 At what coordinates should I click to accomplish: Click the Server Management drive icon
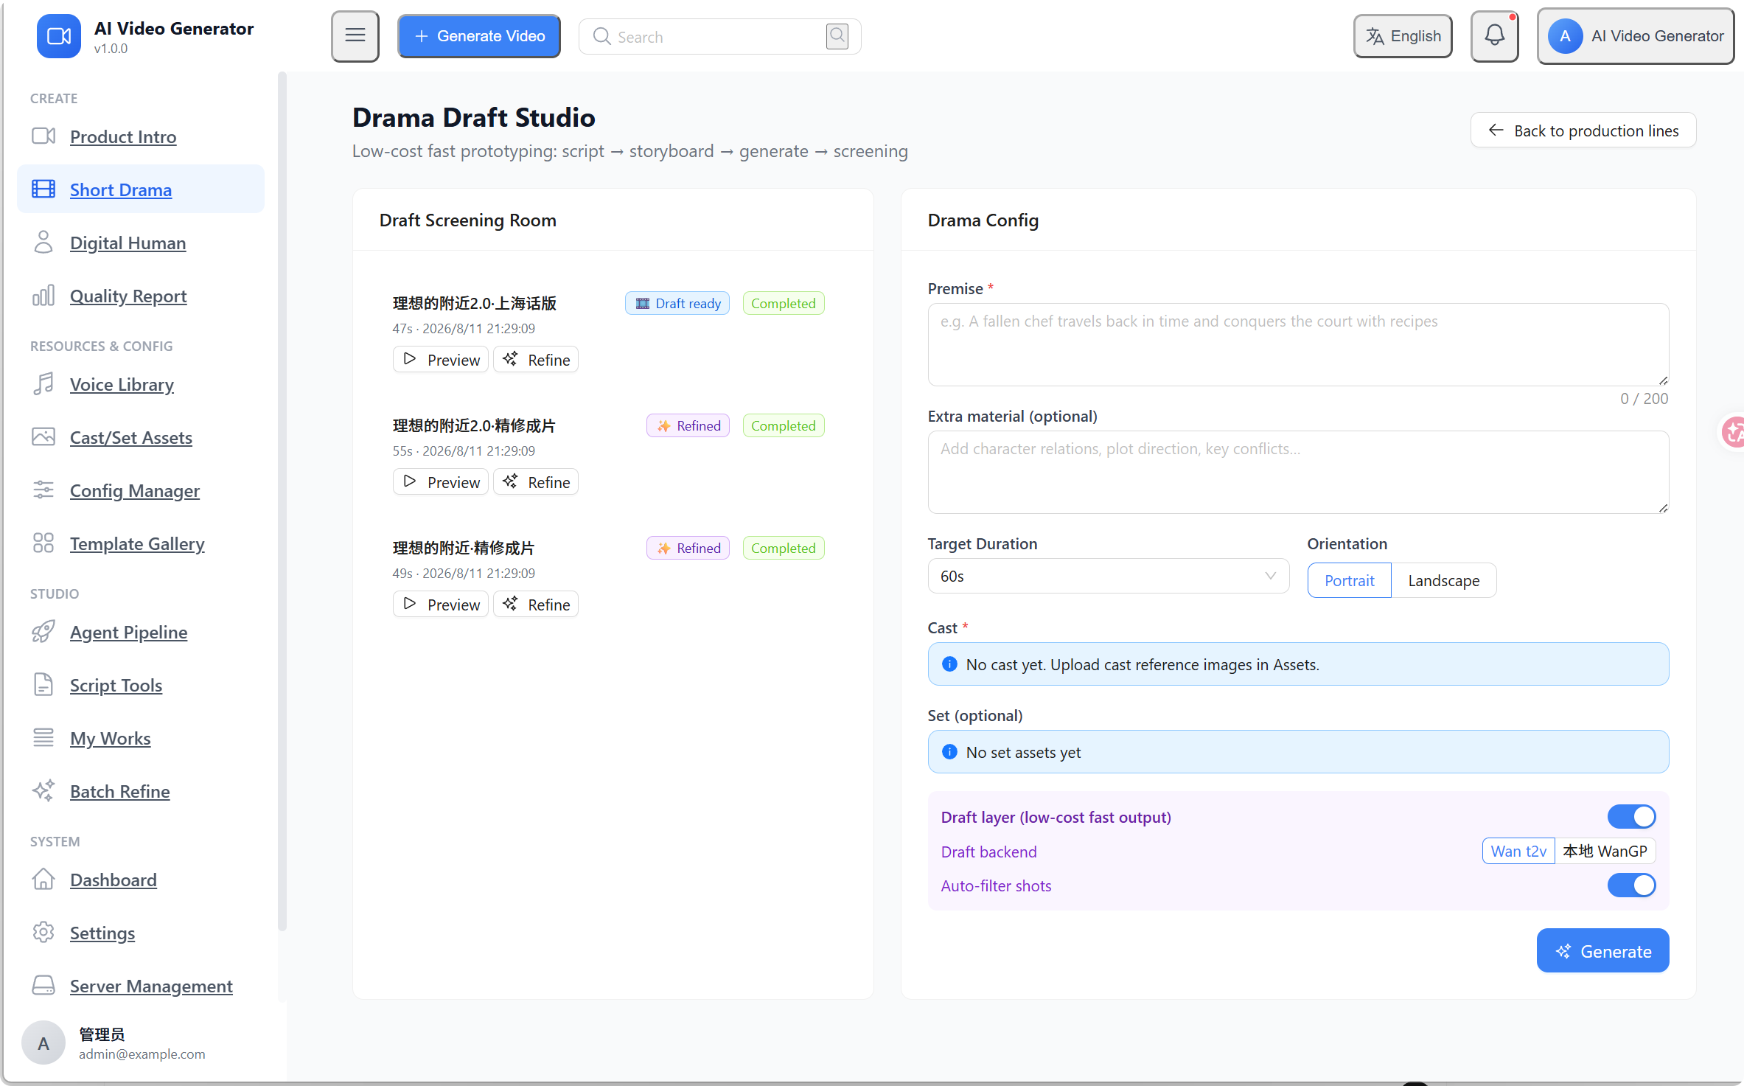click(x=43, y=986)
